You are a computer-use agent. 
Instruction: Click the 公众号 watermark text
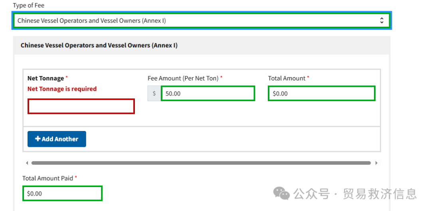tap(312, 194)
